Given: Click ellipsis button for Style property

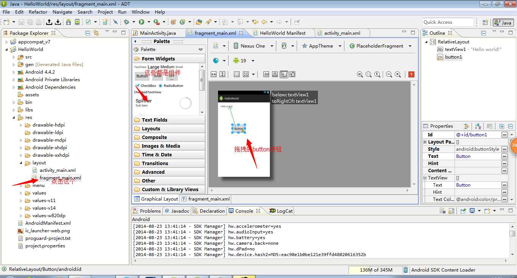Looking at the screenshot, I should tap(504, 149).
